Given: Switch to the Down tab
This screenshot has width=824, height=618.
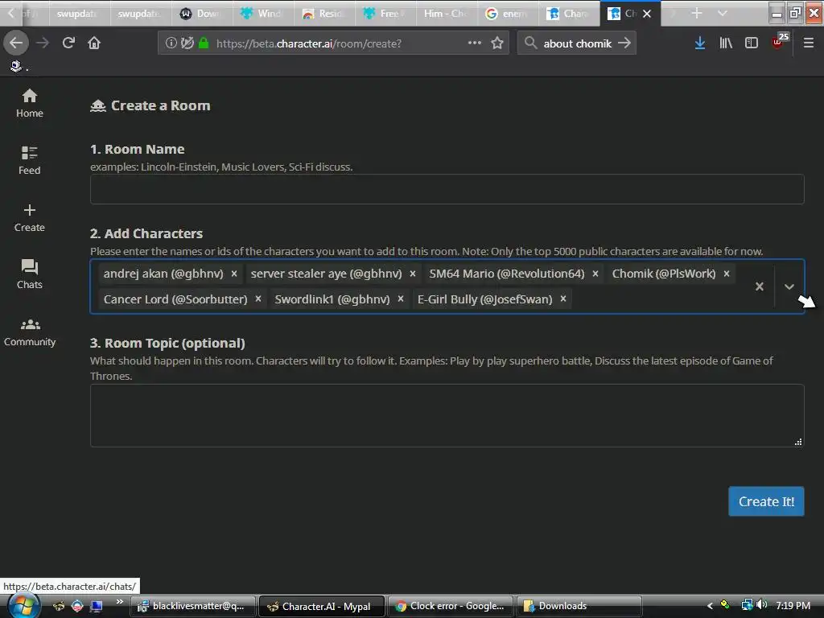Looking at the screenshot, I should point(202,14).
